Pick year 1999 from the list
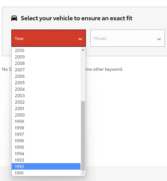The image size is (167, 181). coord(46,121)
